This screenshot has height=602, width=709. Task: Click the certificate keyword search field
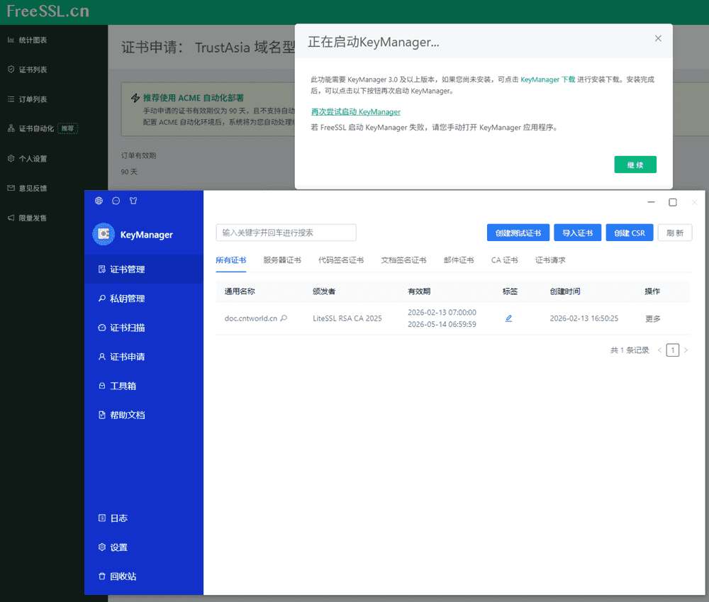pos(286,233)
